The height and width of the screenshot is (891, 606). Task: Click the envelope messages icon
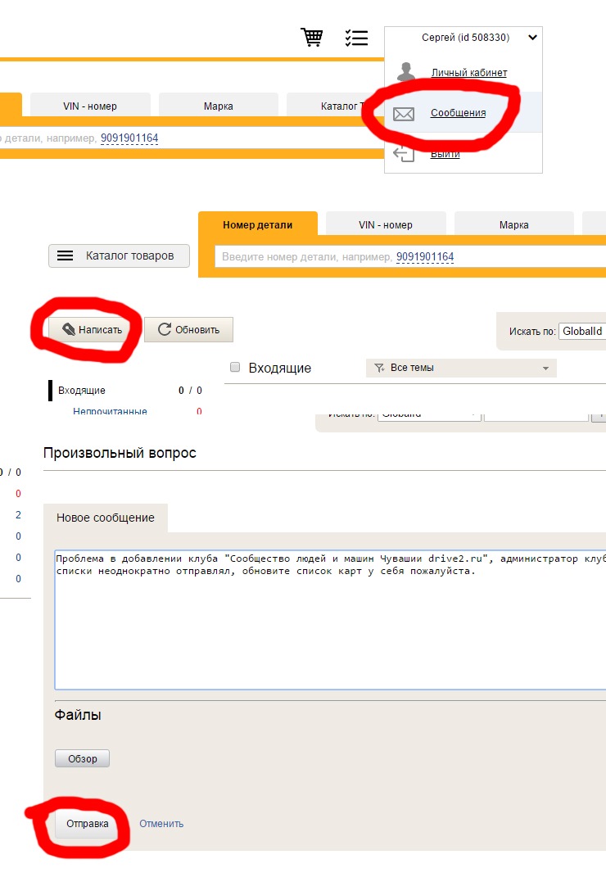[x=404, y=114]
